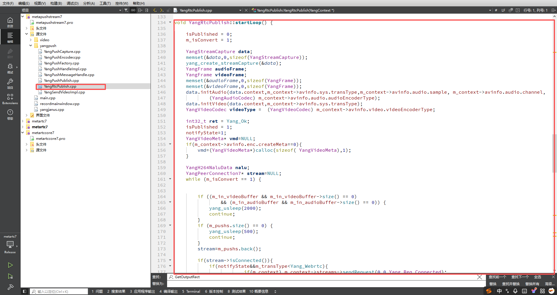Click the 替换所有 (Replace All) button
The image size is (557, 295).
[x=532, y=284]
